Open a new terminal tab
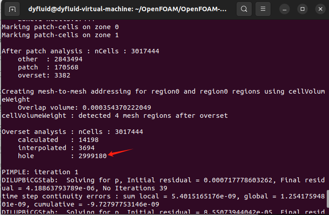Image resolution: width=329 pixels, height=215 pixels. pyautogui.click(x=12, y=9)
